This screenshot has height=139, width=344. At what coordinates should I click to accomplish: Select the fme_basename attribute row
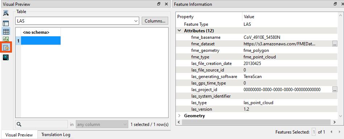pyautogui.click(x=257, y=37)
